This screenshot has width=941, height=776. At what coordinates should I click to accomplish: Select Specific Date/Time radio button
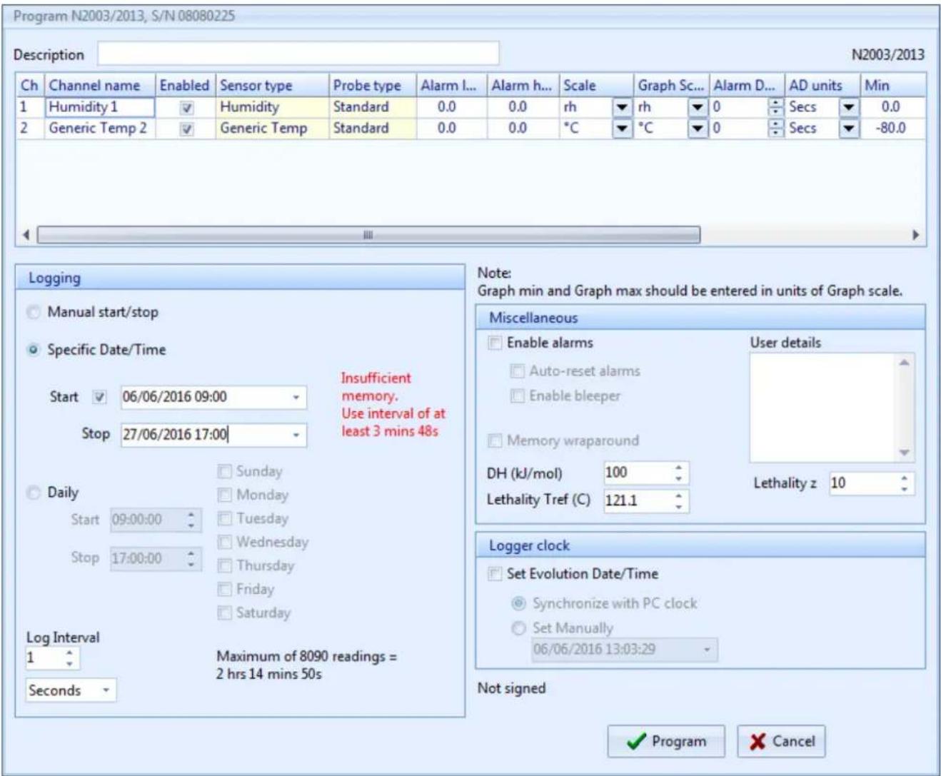tap(34, 350)
